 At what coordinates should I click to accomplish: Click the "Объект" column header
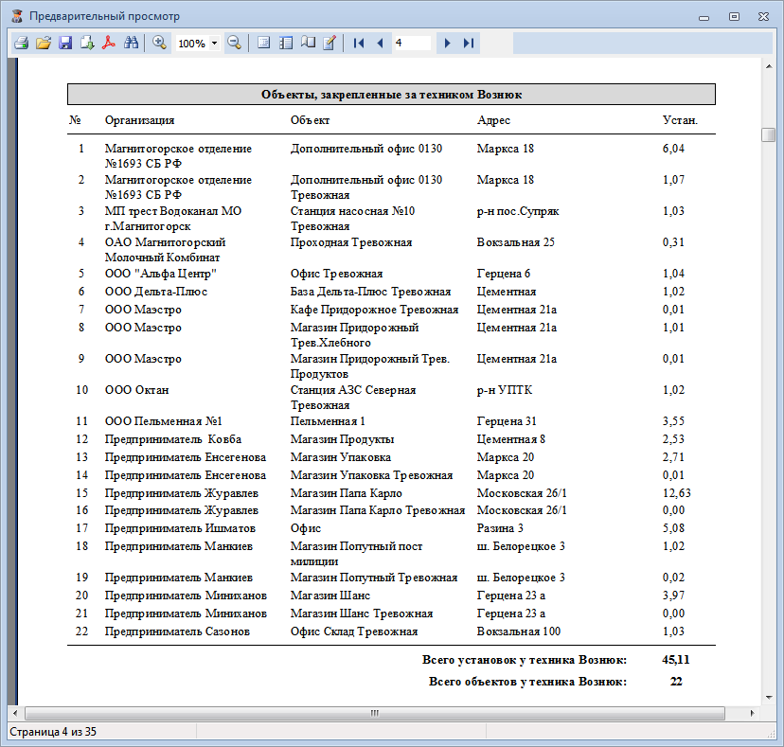click(x=310, y=120)
